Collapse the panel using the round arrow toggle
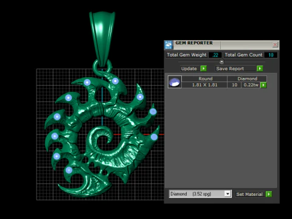Image resolution: width=292 pixels, height=219 pixels. [x=221, y=61]
